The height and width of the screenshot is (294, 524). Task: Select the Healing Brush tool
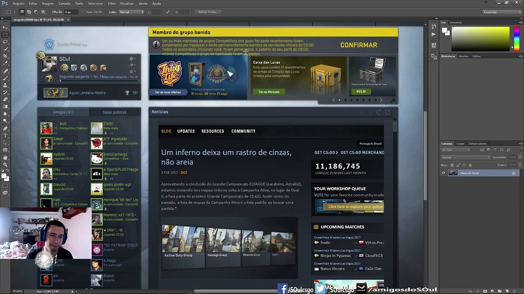click(5, 71)
